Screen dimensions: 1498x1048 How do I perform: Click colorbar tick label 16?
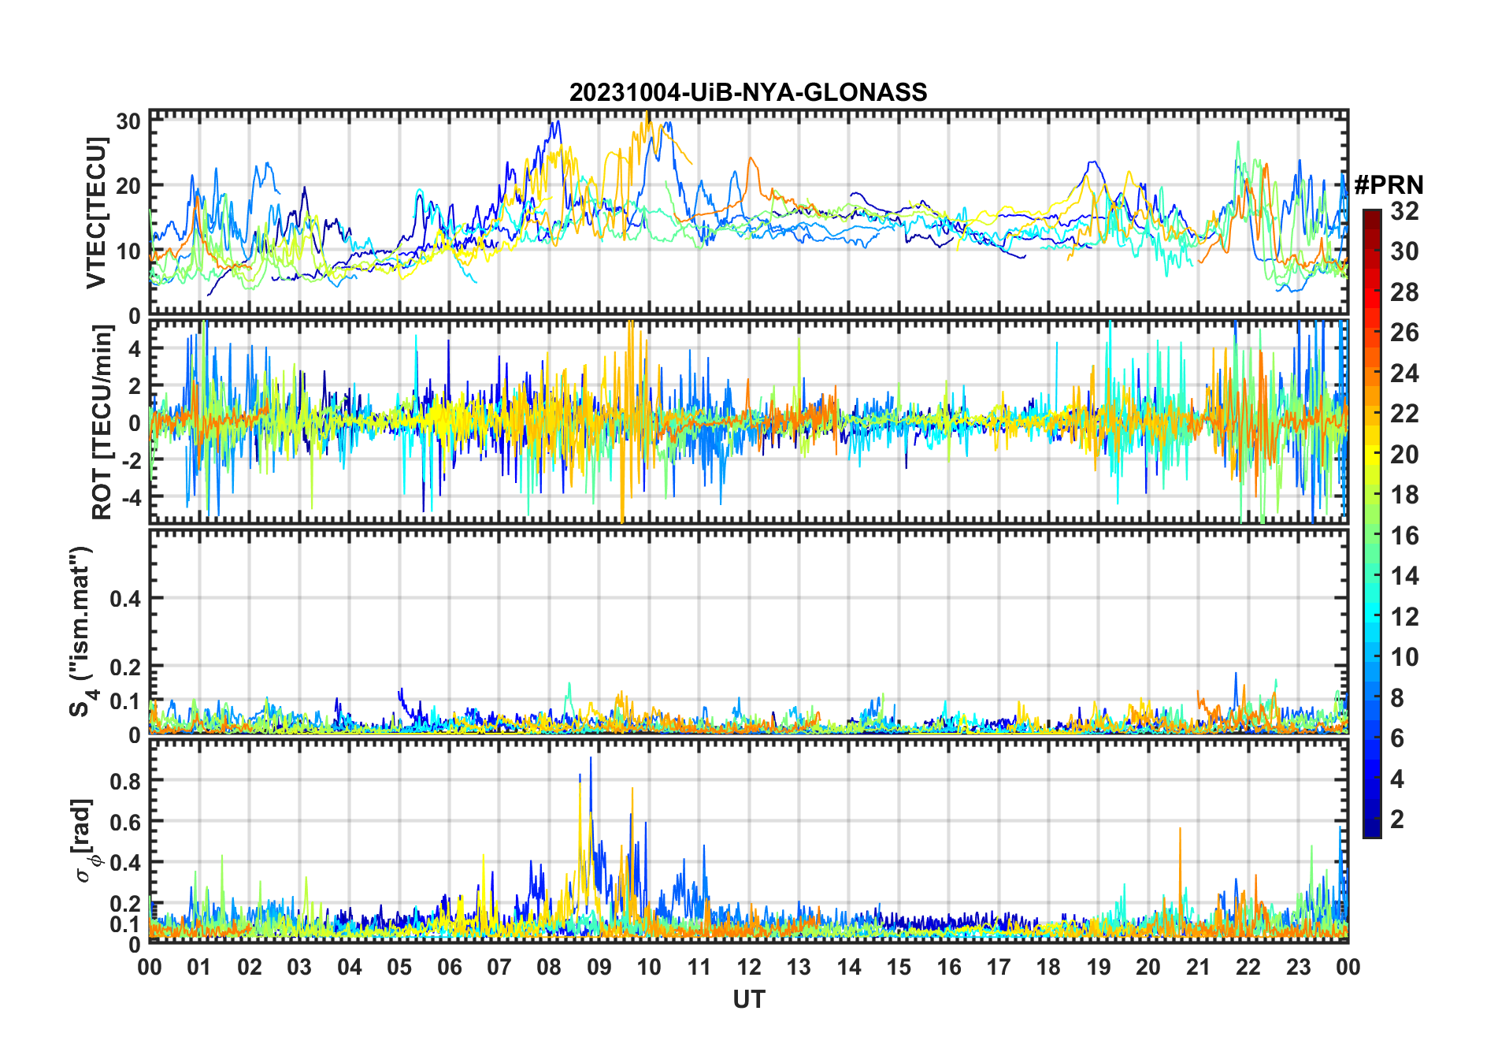1403,536
